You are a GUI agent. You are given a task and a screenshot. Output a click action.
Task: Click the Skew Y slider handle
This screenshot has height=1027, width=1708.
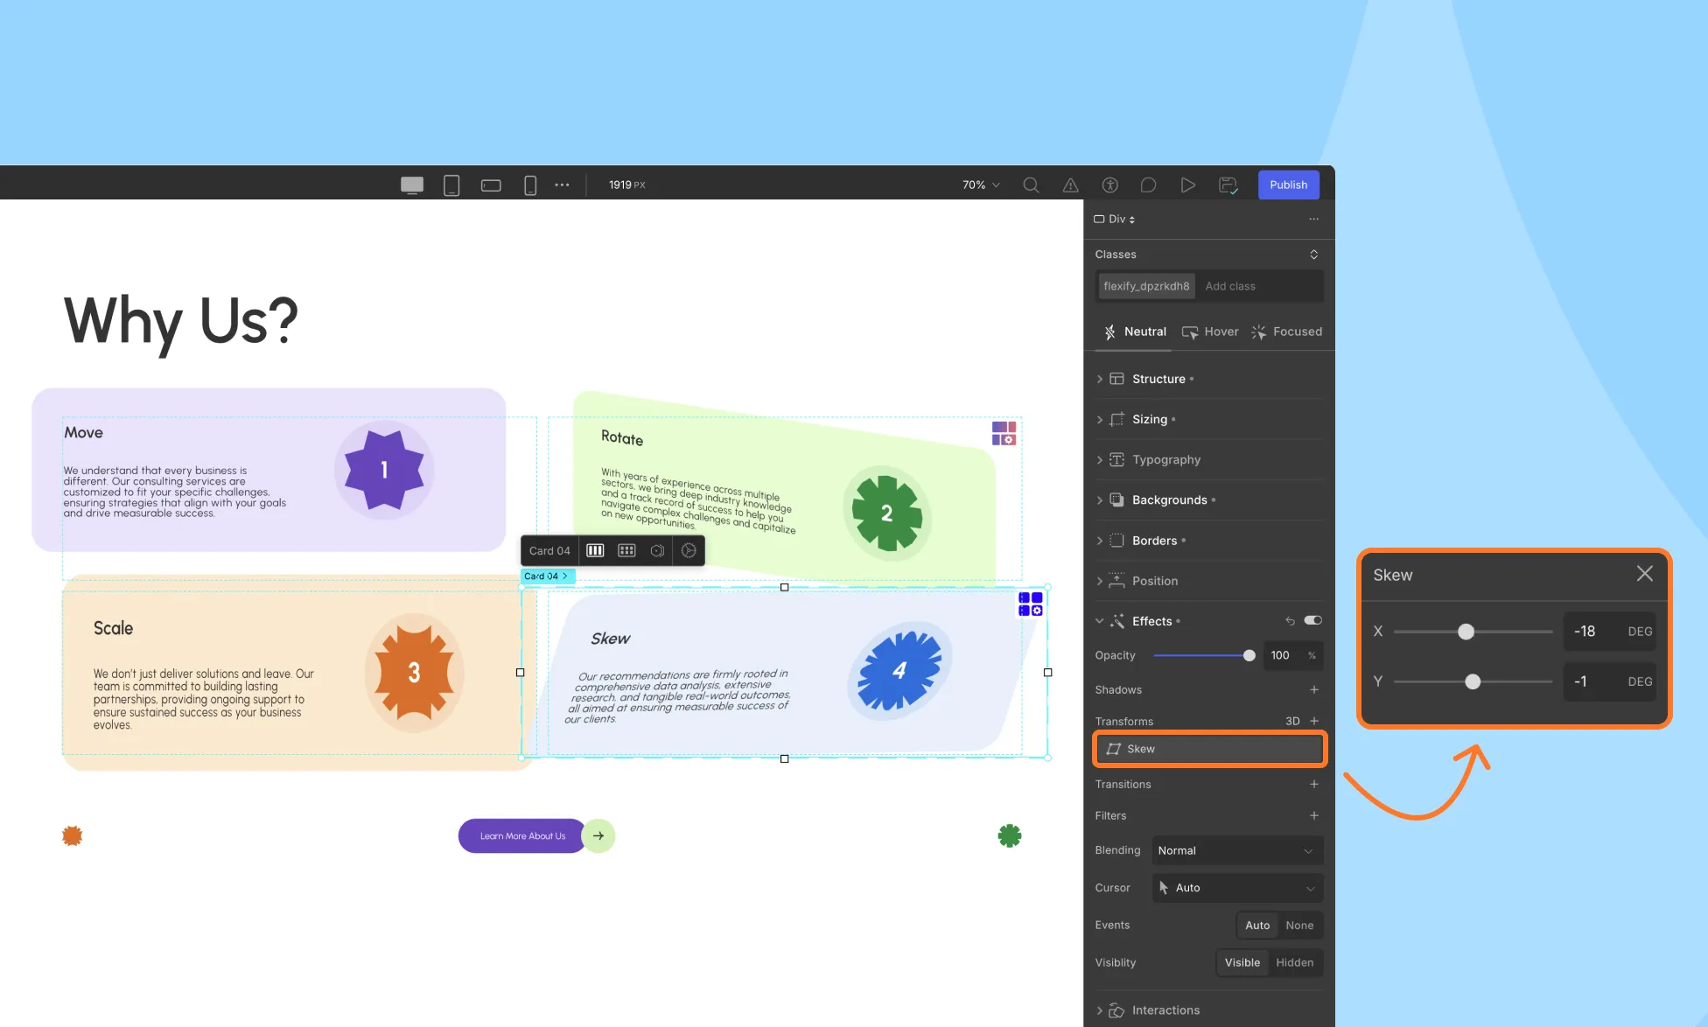[x=1473, y=681]
